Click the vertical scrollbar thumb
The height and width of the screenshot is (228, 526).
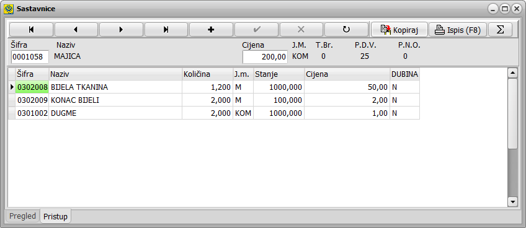[512, 113]
